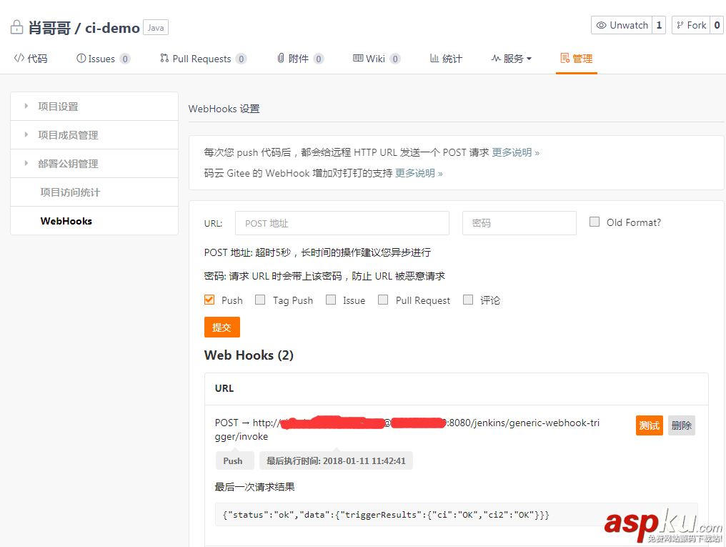Enable the Tag Push webhook checkbox

260,300
